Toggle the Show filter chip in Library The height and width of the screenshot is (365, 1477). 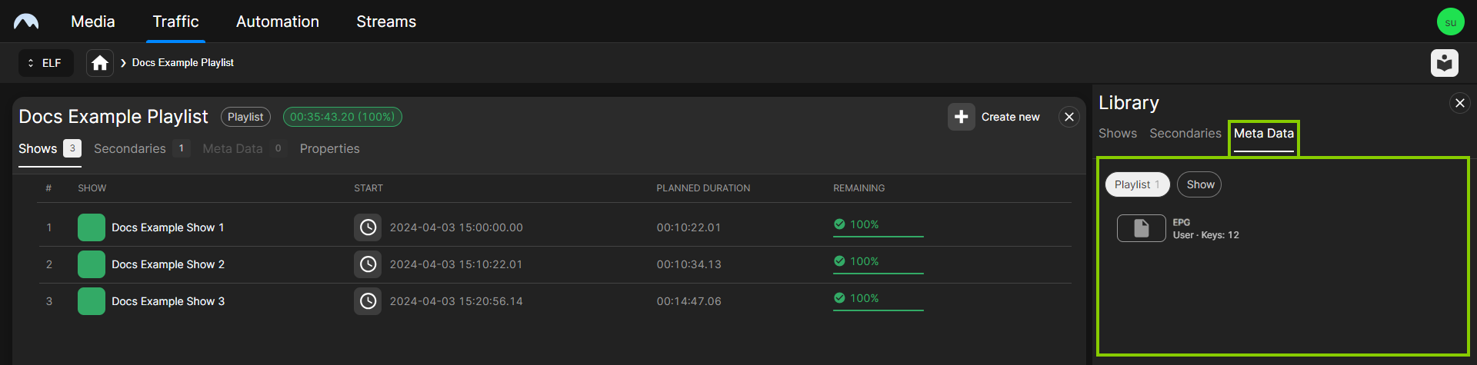click(1199, 184)
